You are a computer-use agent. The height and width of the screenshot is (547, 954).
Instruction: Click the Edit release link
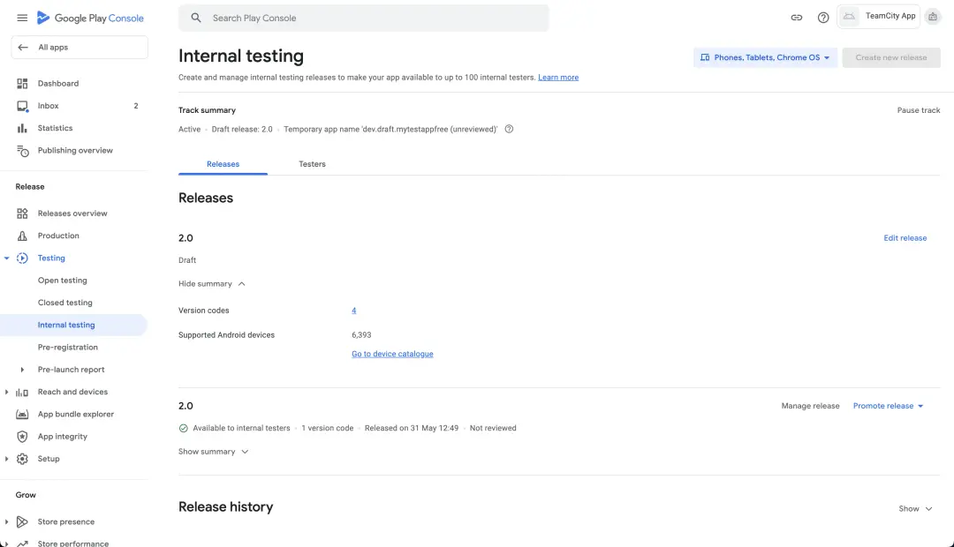tap(905, 238)
